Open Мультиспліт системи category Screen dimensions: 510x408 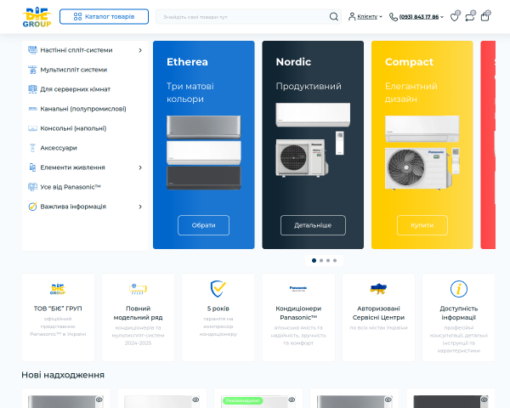click(x=73, y=70)
